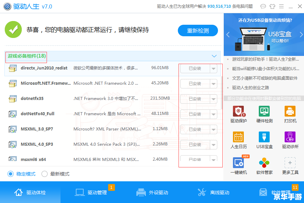
Task: Show previous banner with left arrow
Action: point(228,35)
